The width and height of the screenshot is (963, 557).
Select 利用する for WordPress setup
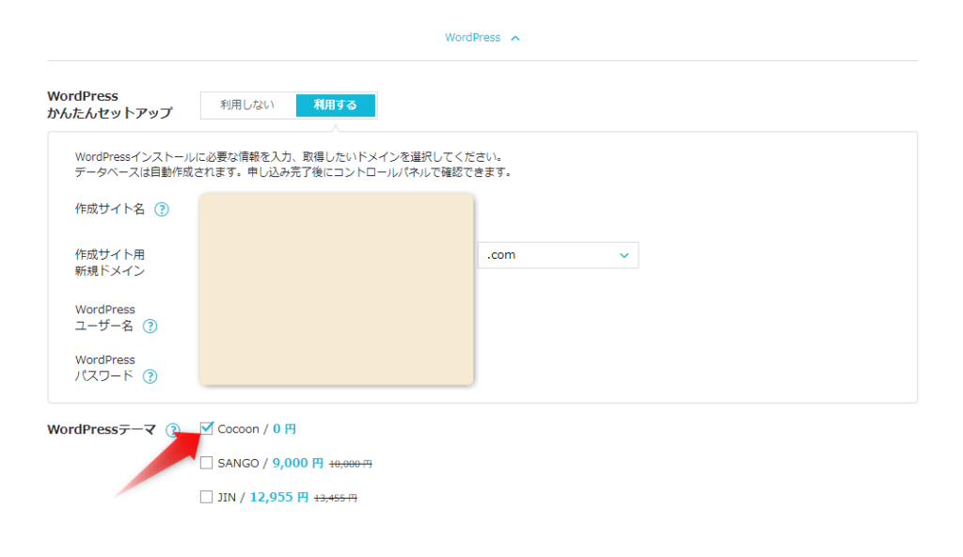tap(336, 105)
